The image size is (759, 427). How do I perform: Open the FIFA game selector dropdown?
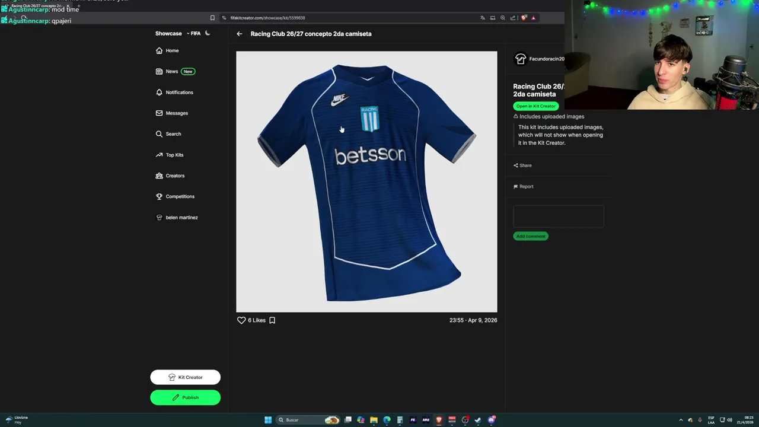[193, 33]
